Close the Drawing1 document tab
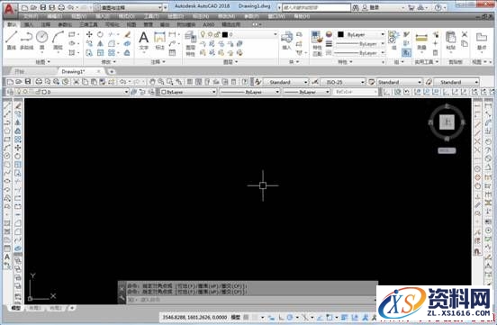Screen dimensions: 497x325 tap(99, 72)
